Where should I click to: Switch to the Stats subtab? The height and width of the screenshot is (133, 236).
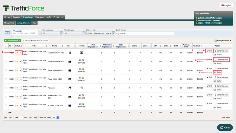click(x=34, y=23)
